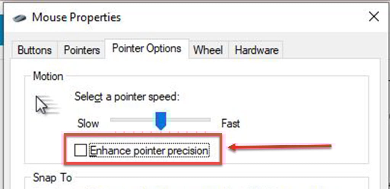The height and width of the screenshot is (189, 390).
Task: Click the Mouse Properties title text
Action: [x=77, y=18]
